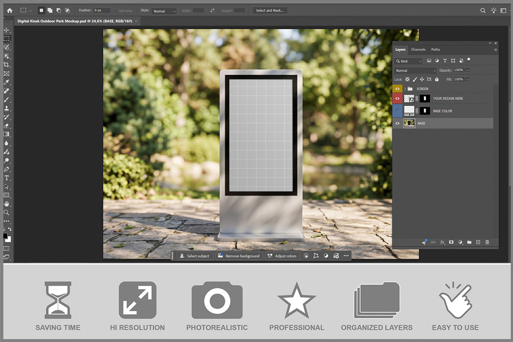Open more options in contextual task bar

click(x=346, y=256)
